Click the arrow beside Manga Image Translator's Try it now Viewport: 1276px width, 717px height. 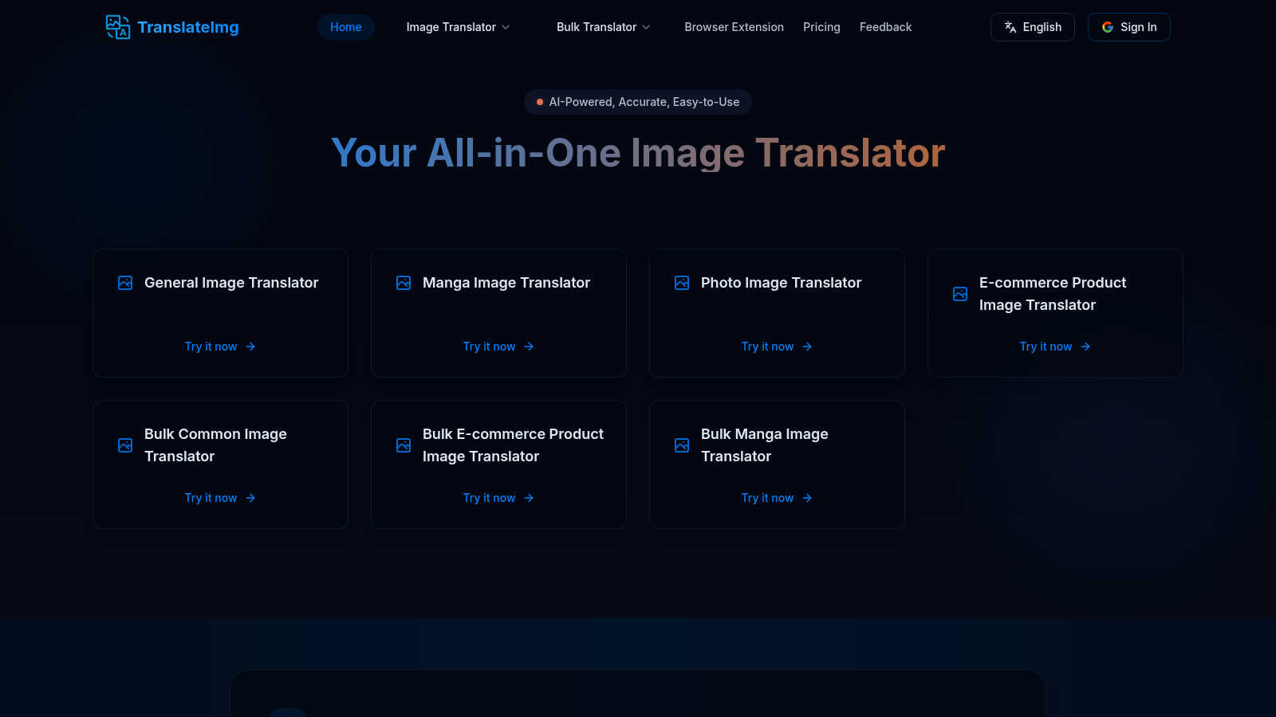pos(529,347)
